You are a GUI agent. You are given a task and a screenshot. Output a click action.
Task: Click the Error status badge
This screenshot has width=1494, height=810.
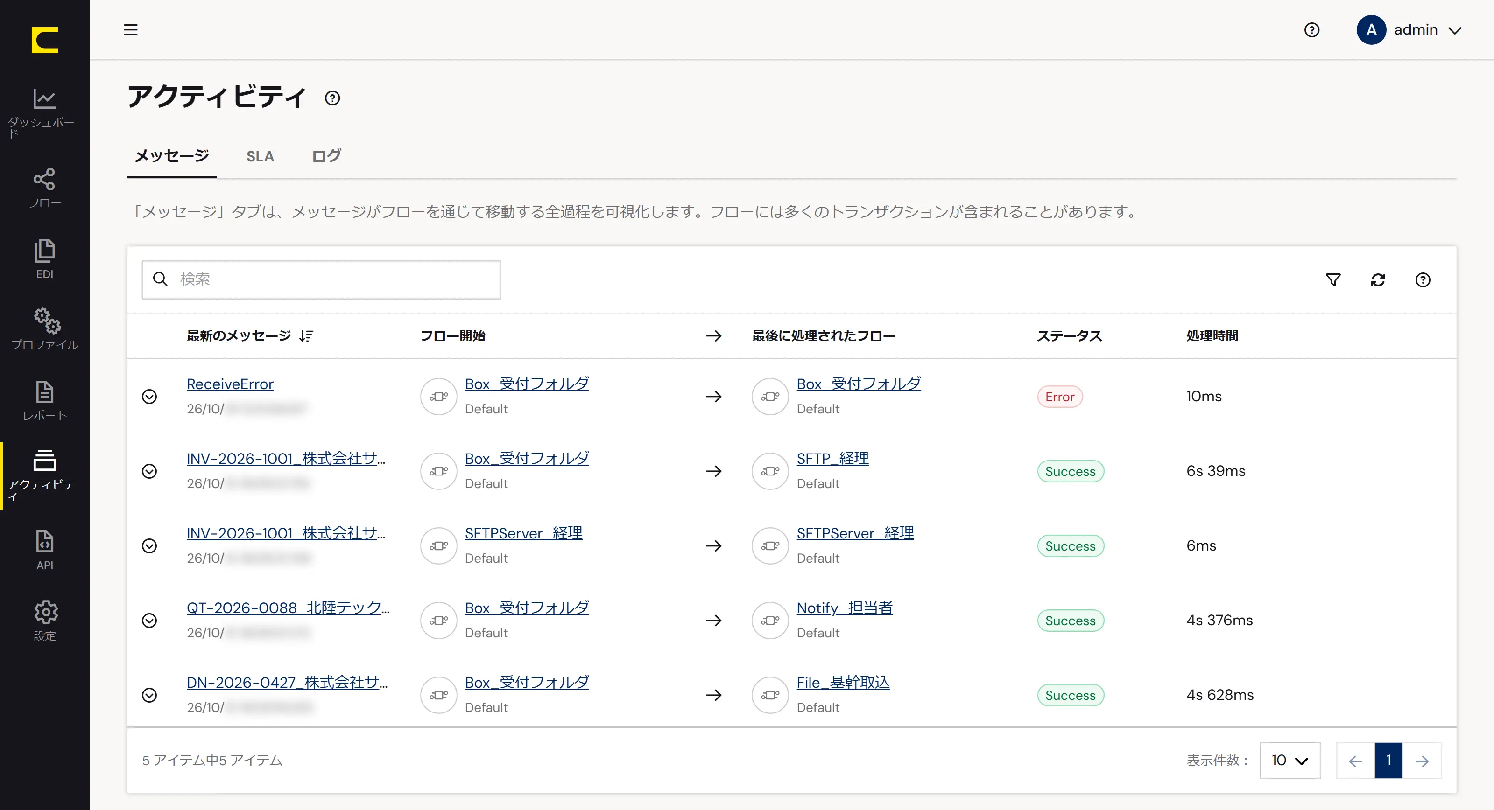click(x=1060, y=397)
